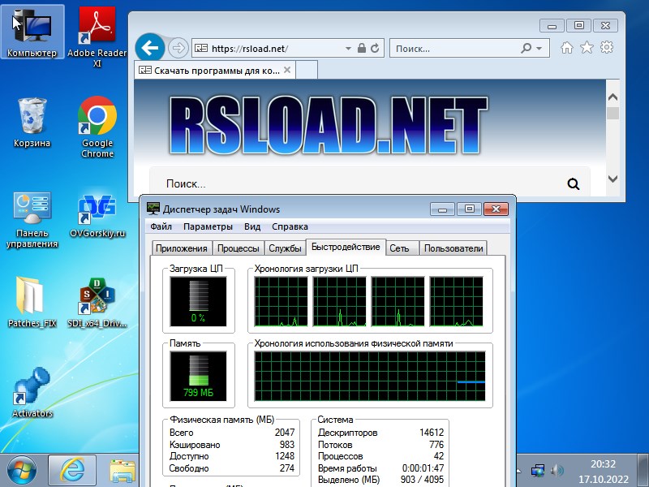This screenshot has width=649, height=487.
Task: Open the Корзина recycle bin
Action: click(32, 123)
